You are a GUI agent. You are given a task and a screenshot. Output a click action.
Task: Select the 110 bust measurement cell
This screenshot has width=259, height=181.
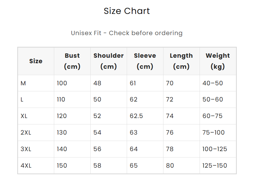61,99
